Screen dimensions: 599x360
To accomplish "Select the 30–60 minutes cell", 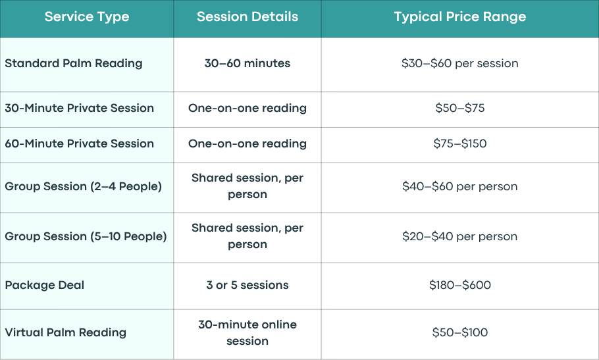I will 247,64.
